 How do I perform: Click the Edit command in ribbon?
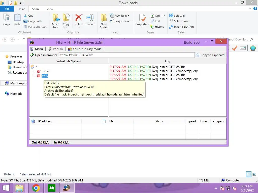155,21
